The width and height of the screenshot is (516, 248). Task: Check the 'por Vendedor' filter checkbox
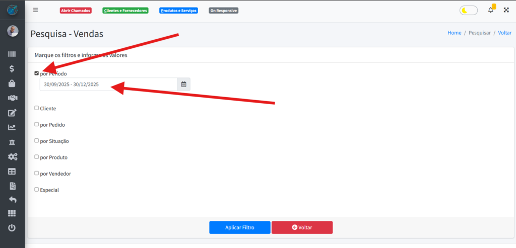(36, 173)
